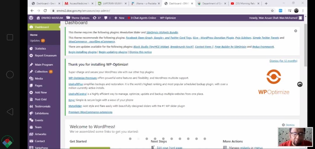Reload the page with refresh icon
Screen dimensions: 315x149
(x=45, y=10)
